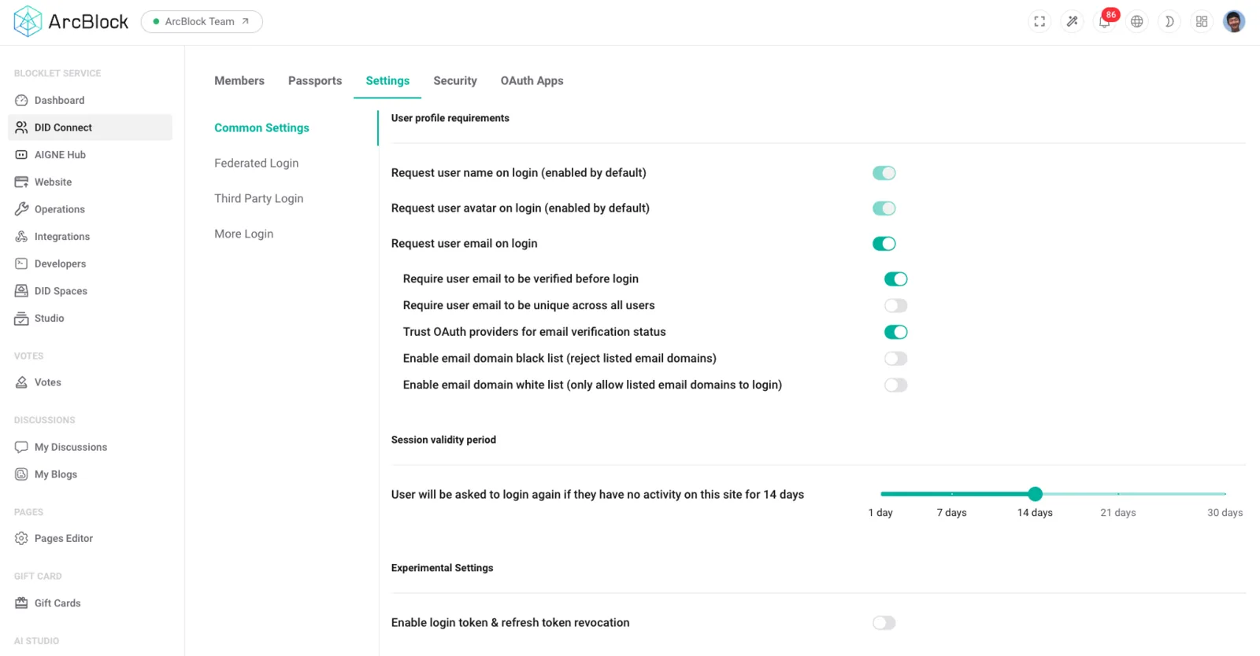
Task: Click the ArcBlock brand name text
Action: [88, 21]
